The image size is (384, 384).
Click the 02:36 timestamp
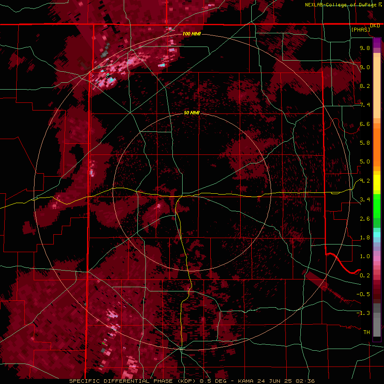[305, 381]
